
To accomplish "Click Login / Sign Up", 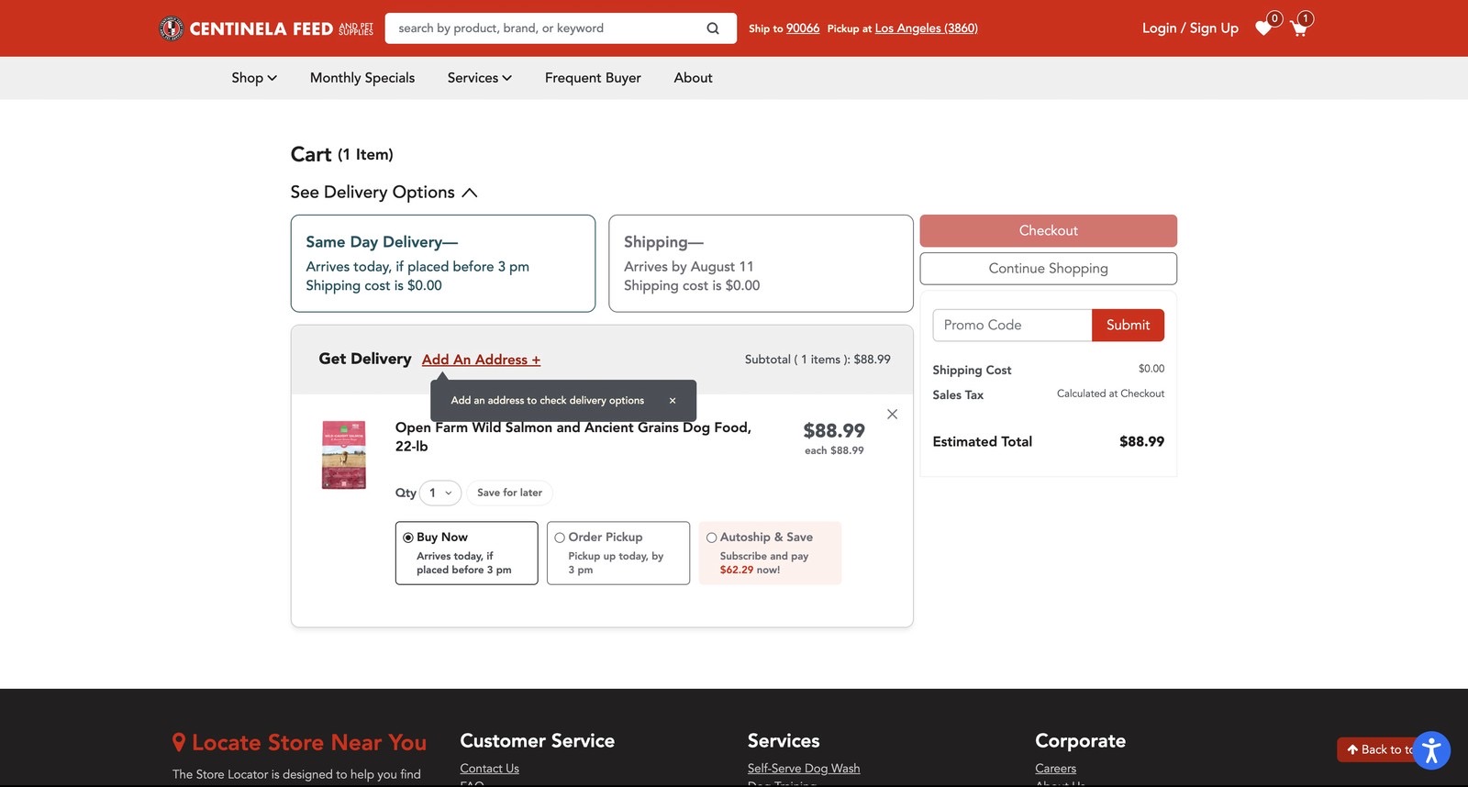I will click(x=1190, y=28).
